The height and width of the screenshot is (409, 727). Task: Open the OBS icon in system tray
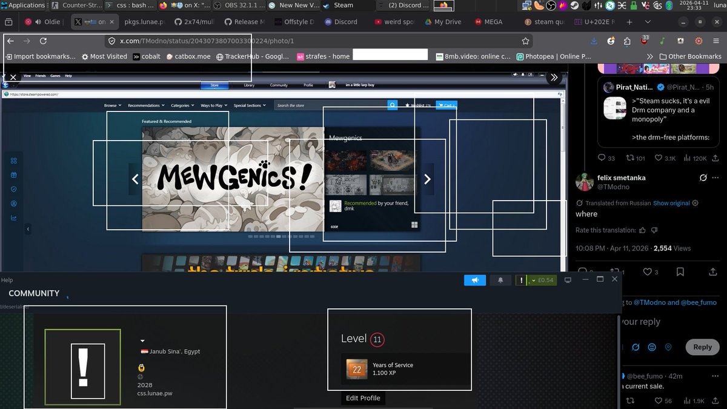551,5
